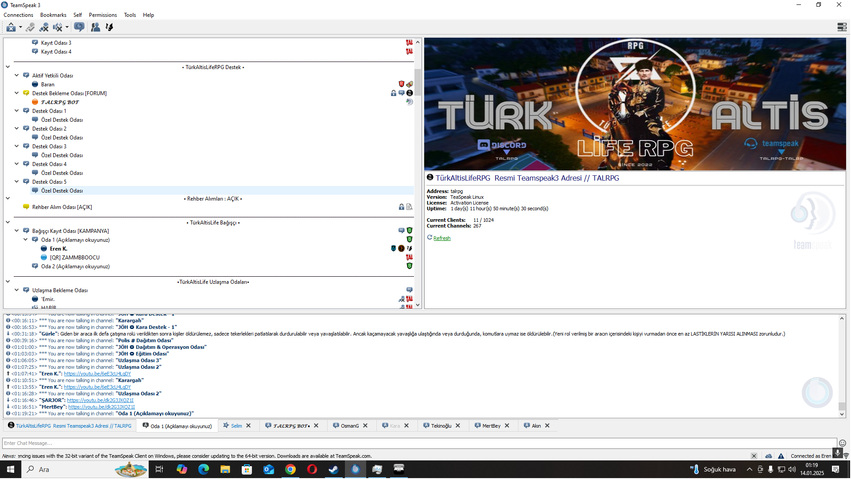
Task: Close the MertBey chat tab
Action: (507, 426)
